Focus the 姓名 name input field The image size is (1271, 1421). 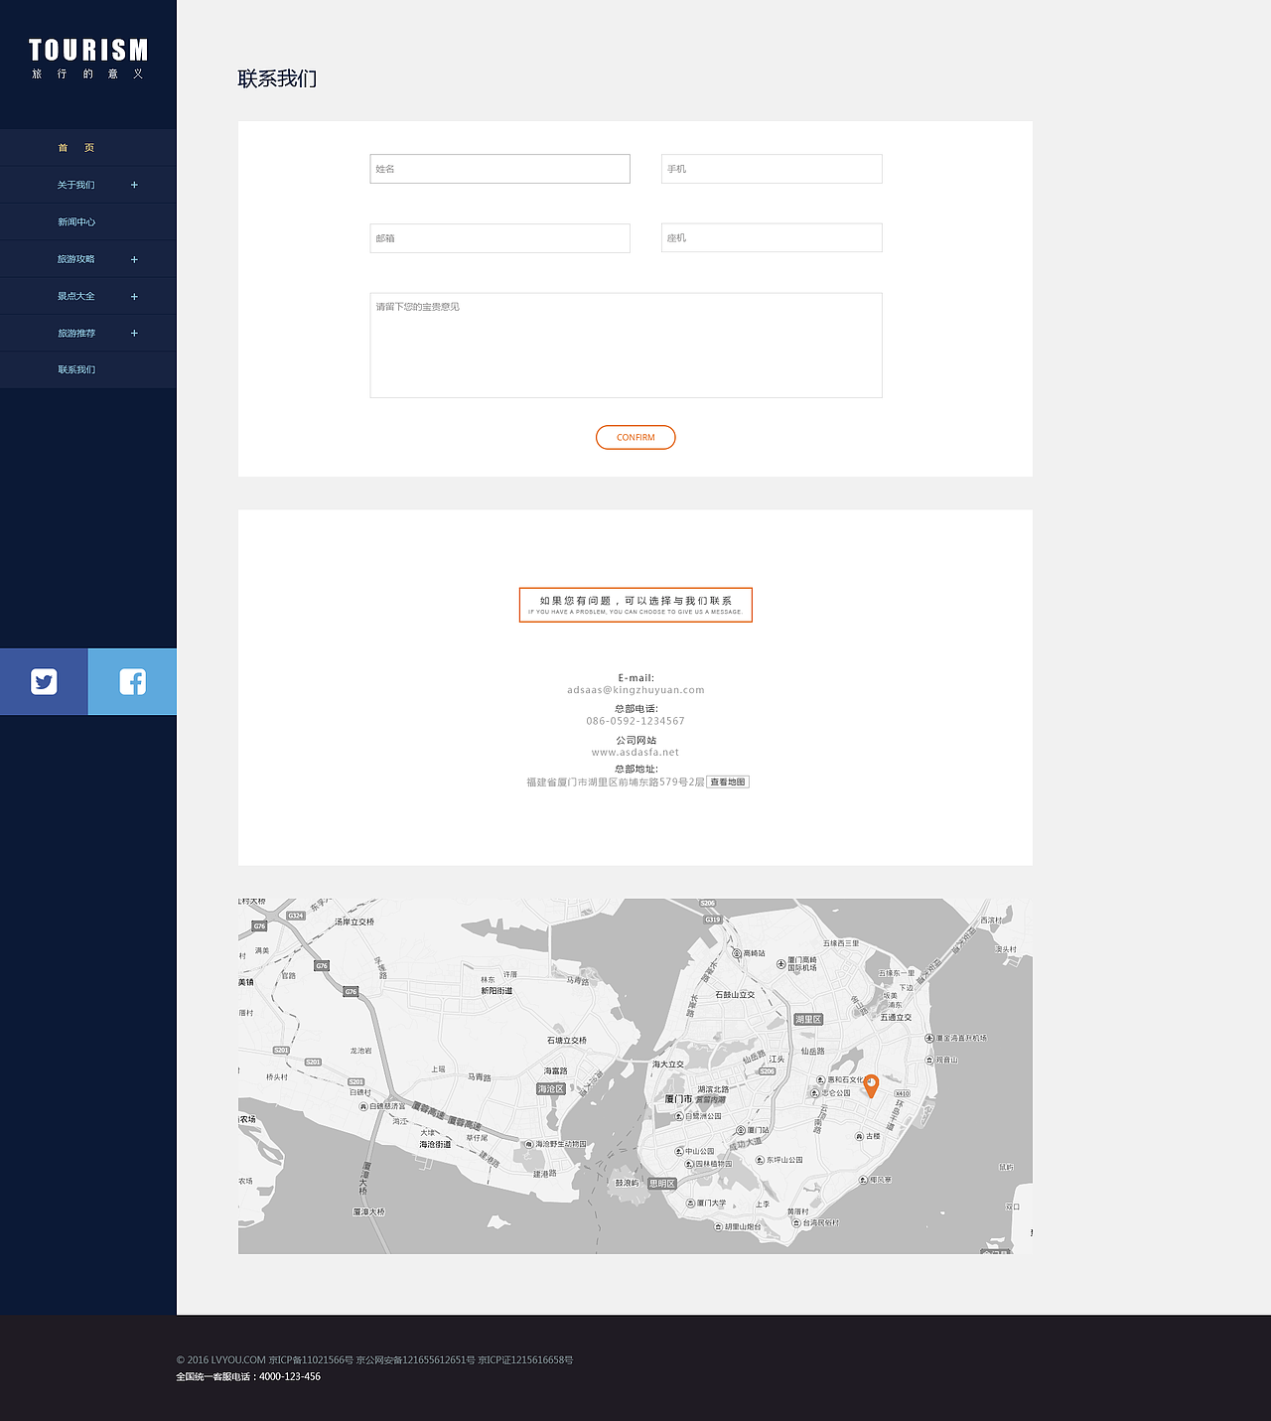click(x=499, y=169)
